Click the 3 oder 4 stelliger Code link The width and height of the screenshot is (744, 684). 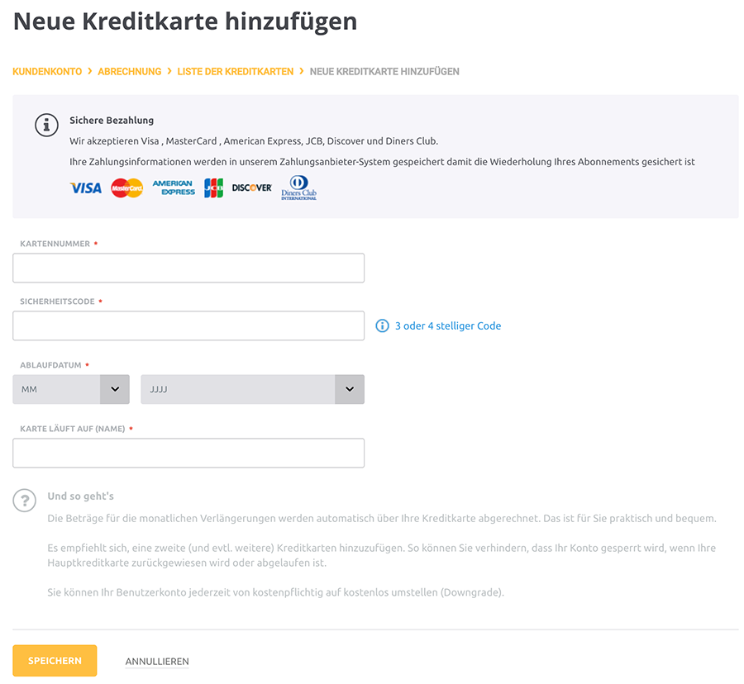coord(448,325)
